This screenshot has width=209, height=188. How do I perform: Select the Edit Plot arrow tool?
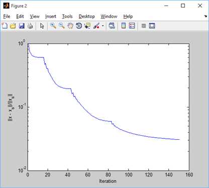click(x=42, y=26)
